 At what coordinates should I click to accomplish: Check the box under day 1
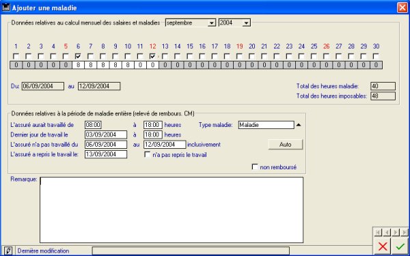[16, 56]
